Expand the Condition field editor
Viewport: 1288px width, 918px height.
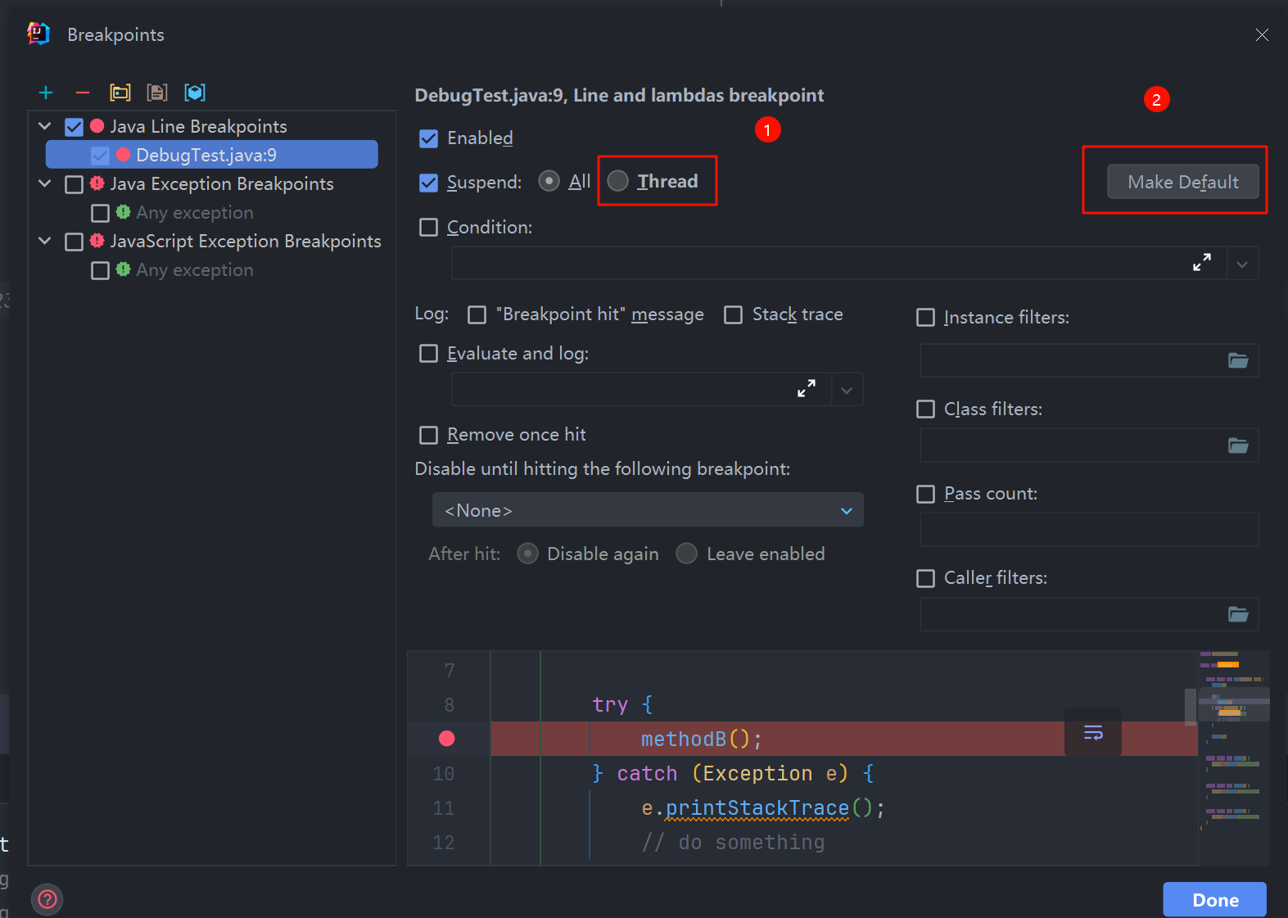pyautogui.click(x=1201, y=263)
